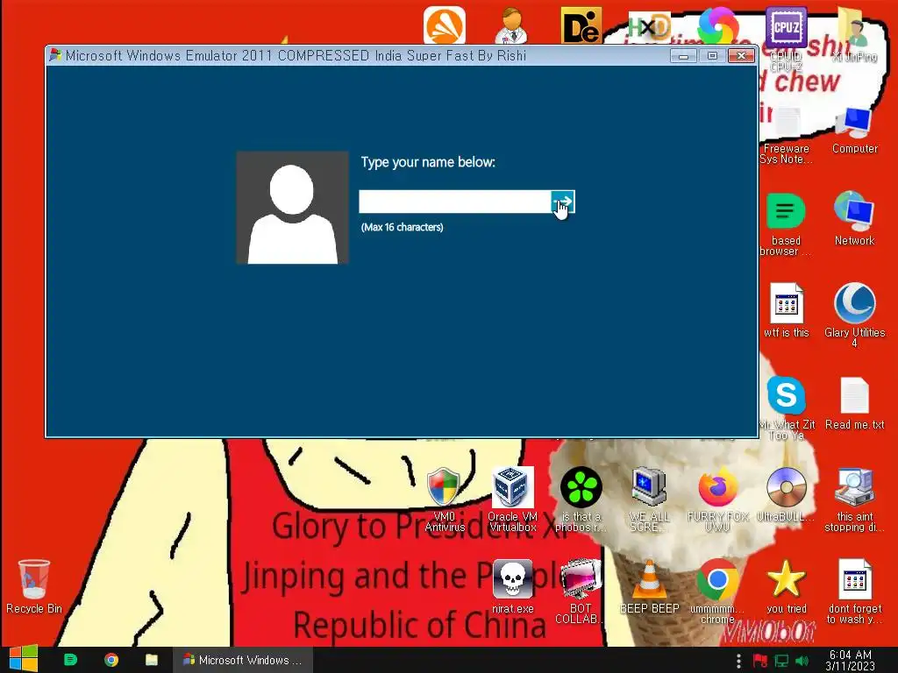
Task: Open the orange swirl icon at top
Action: coord(445,25)
